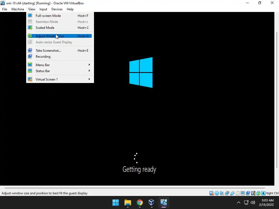Click the Adjust Window Size icon
Screen dimensions: 279x209
[30, 36]
